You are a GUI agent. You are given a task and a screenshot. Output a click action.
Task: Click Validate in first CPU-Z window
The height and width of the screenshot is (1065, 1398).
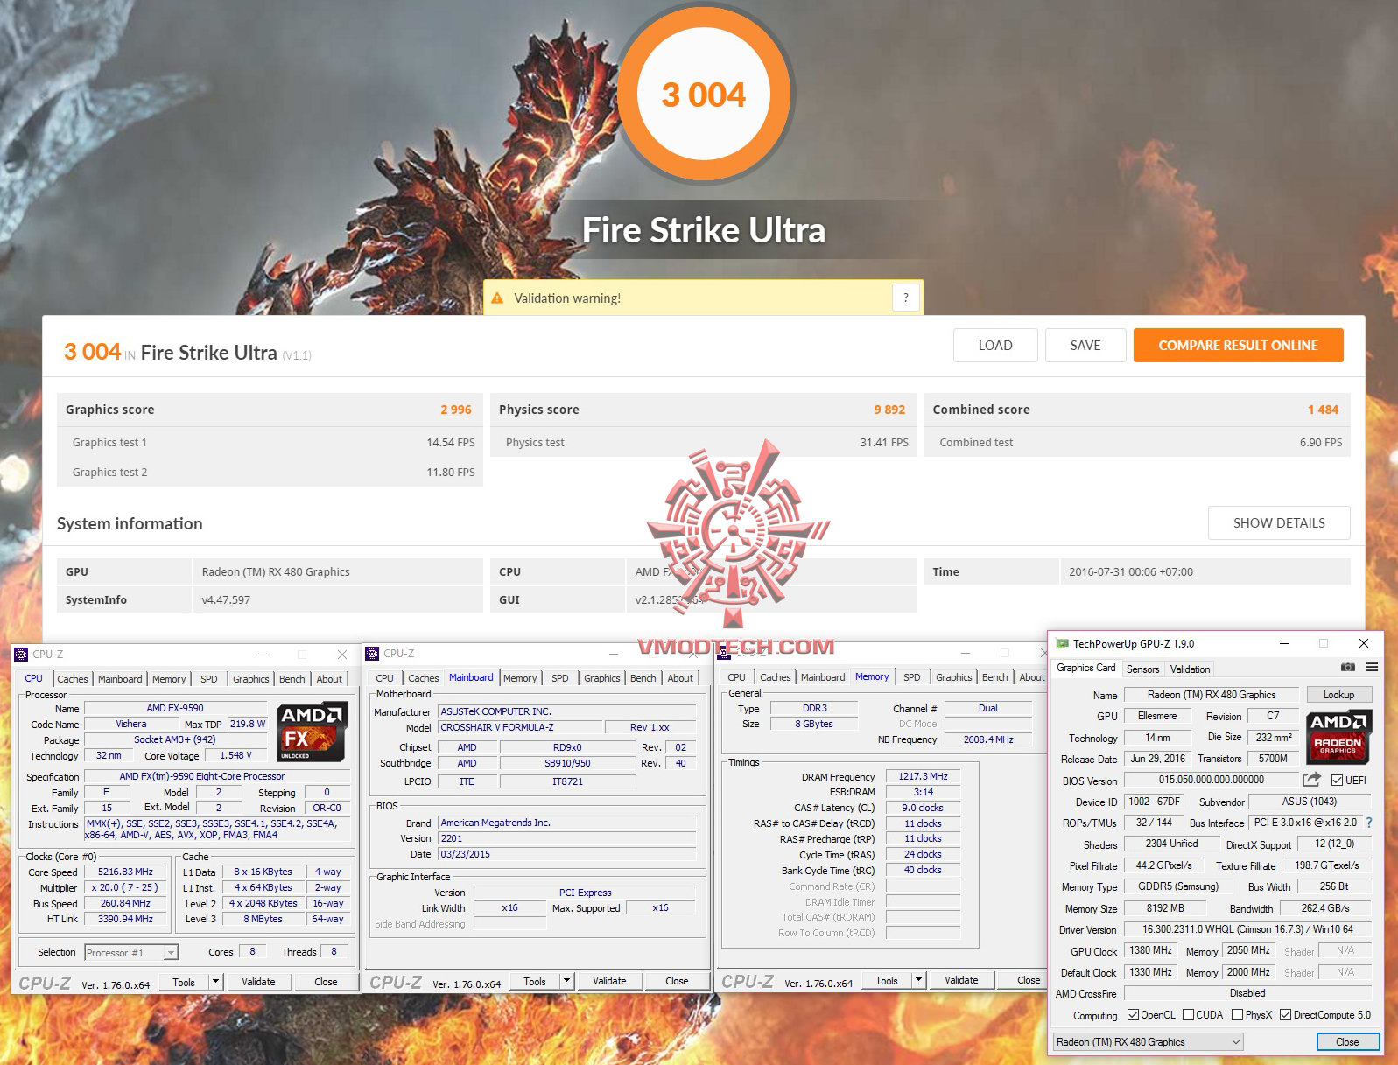(258, 982)
